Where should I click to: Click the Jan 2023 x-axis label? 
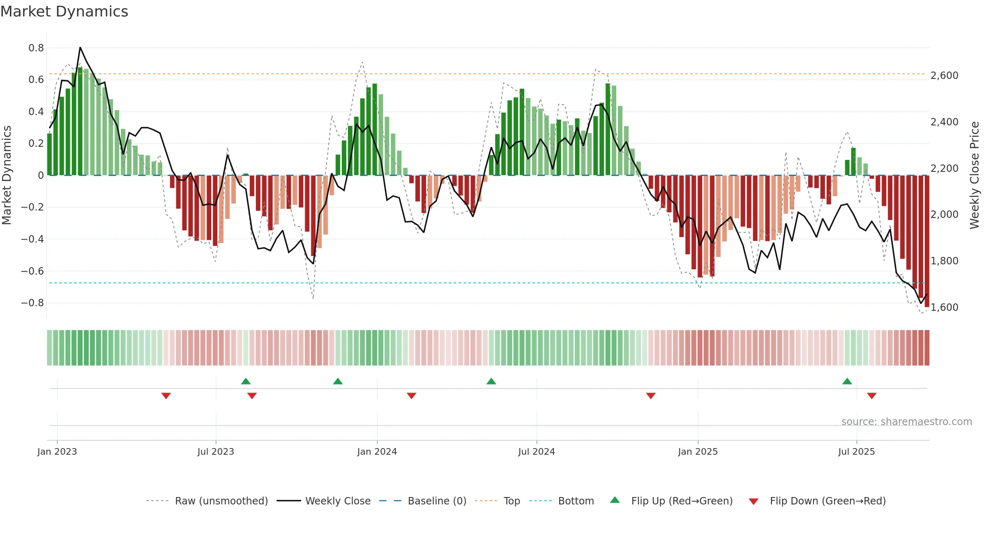[x=57, y=451]
